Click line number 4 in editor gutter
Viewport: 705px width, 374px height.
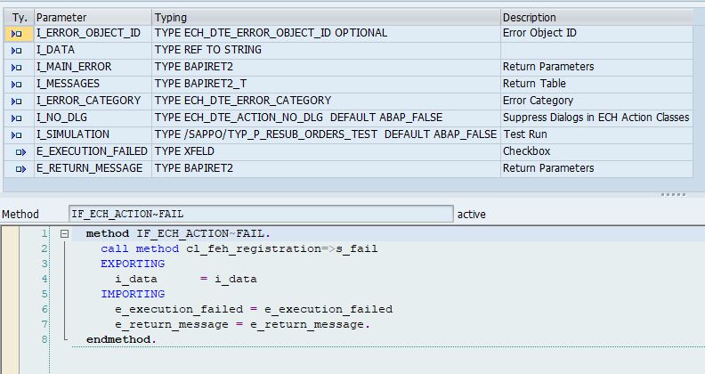(45, 279)
